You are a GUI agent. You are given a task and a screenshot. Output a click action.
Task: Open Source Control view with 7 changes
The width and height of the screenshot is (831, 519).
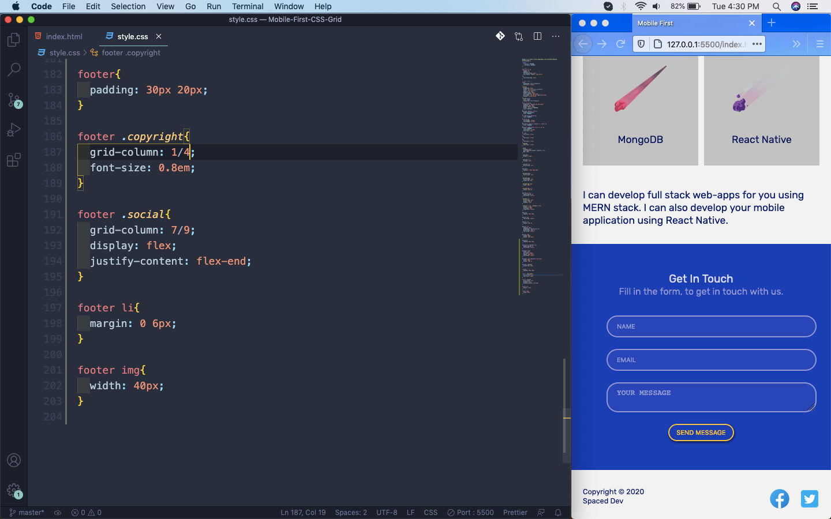[x=14, y=100]
